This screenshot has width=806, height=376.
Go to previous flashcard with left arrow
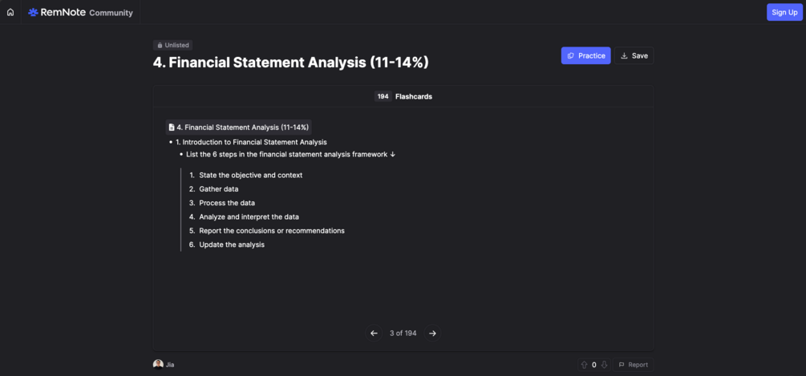pyautogui.click(x=374, y=333)
